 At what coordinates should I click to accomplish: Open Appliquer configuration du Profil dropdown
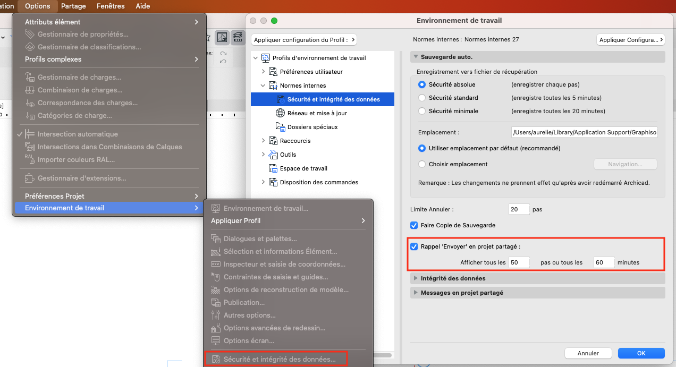(304, 40)
